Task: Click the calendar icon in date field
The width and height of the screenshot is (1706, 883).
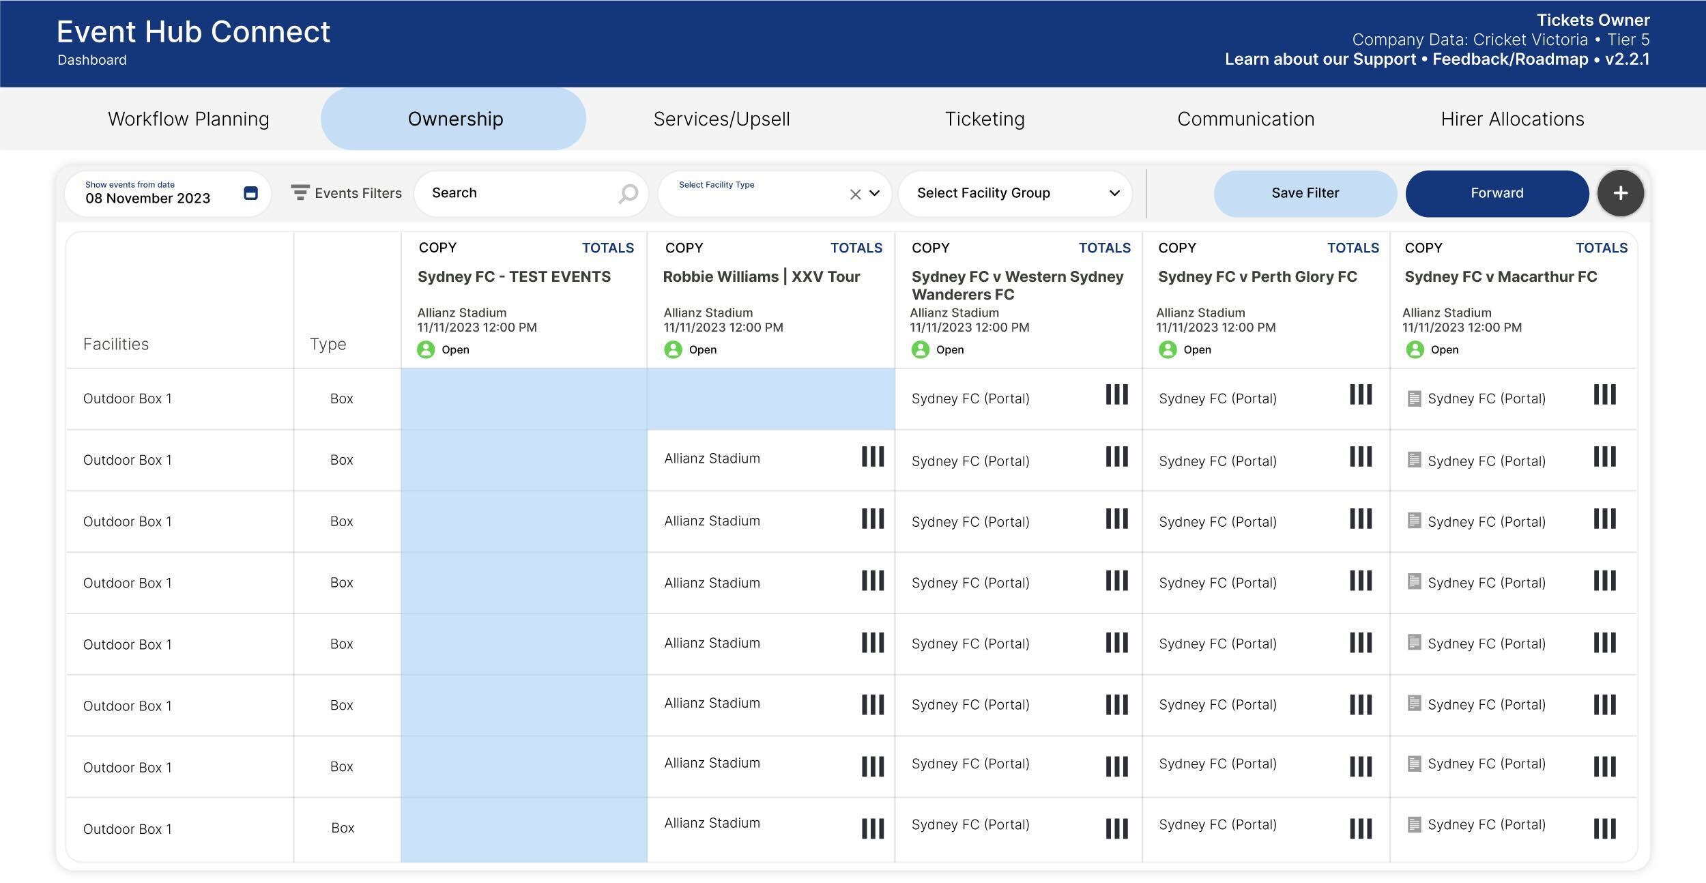Action: pos(250,193)
